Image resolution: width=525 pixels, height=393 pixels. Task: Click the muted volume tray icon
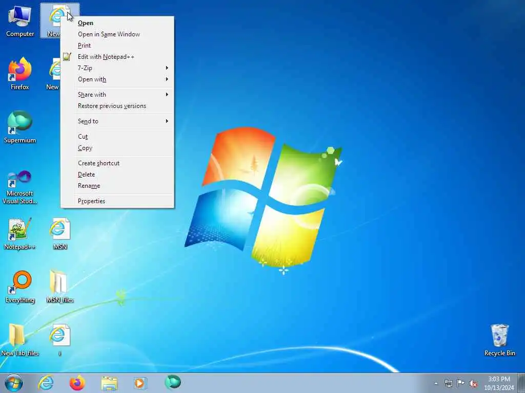(473, 384)
